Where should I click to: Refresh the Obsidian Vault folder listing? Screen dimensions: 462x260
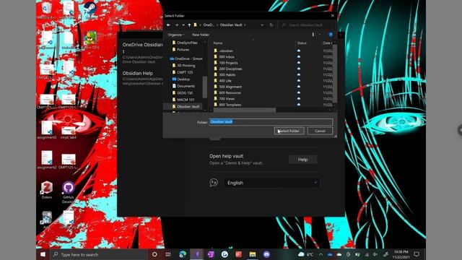click(271, 25)
